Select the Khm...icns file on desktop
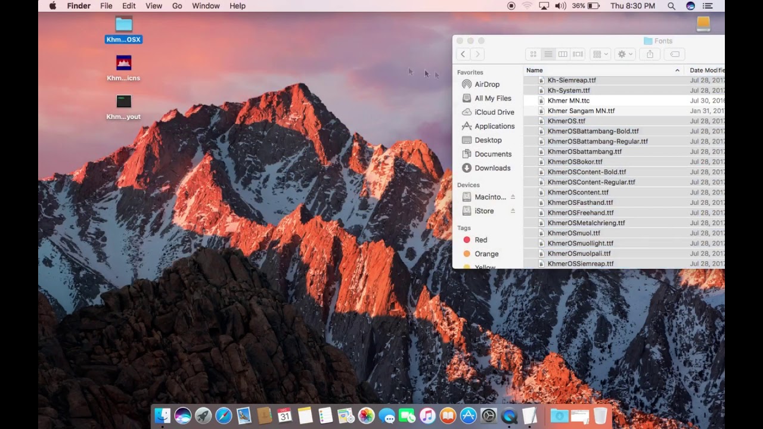The image size is (763, 429). [x=123, y=69]
